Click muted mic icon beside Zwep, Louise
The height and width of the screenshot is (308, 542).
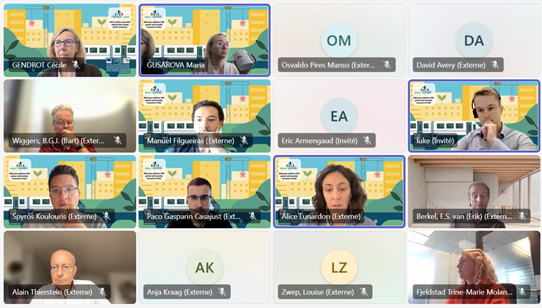(x=364, y=292)
